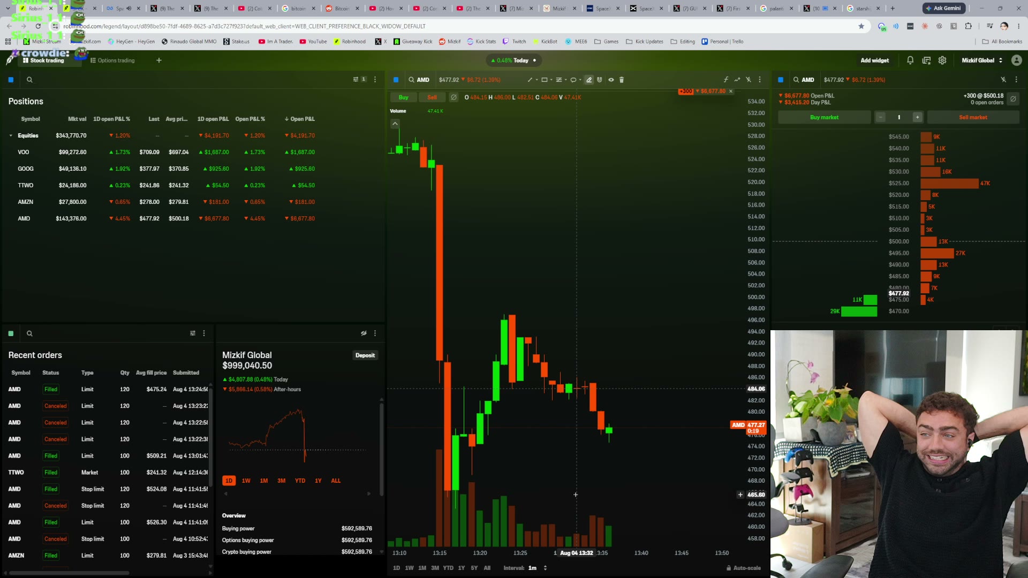Click the Deposit button
1028x578 pixels.
pyautogui.click(x=365, y=355)
